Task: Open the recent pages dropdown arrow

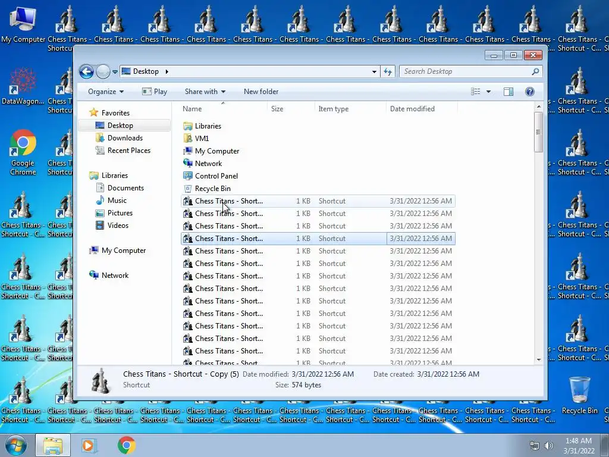Action: 115,72
